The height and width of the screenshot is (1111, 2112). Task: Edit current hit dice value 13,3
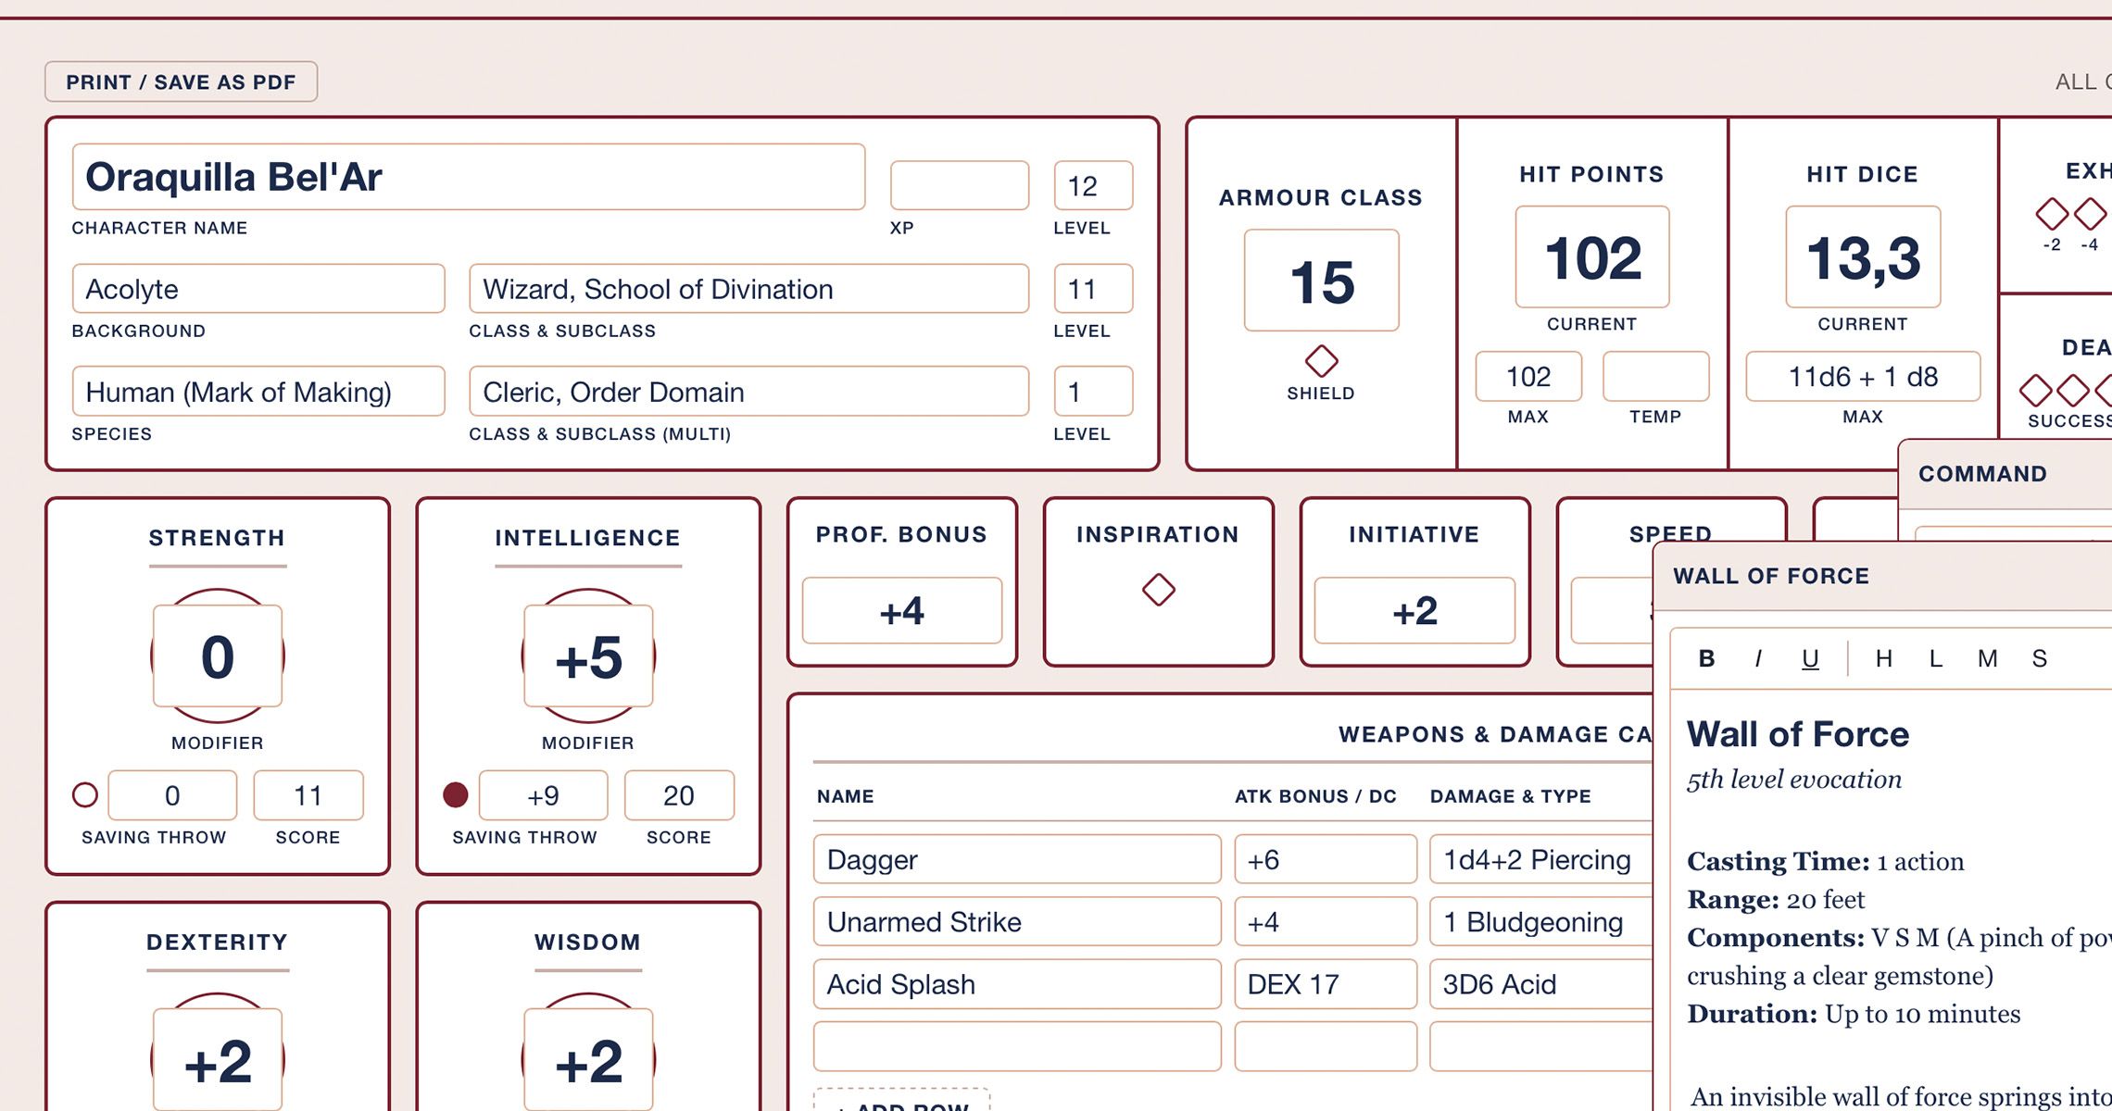[x=1863, y=257]
